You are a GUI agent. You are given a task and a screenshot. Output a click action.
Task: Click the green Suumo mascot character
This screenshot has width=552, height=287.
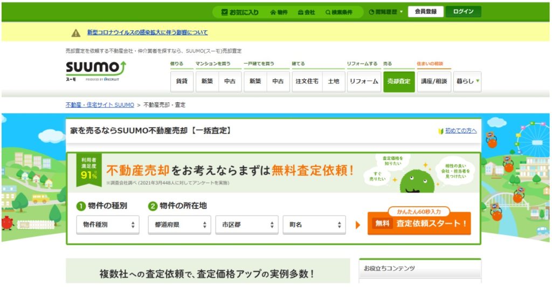(x=417, y=181)
